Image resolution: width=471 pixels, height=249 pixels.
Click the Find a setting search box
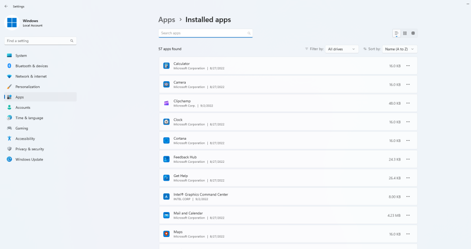(x=37, y=41)
